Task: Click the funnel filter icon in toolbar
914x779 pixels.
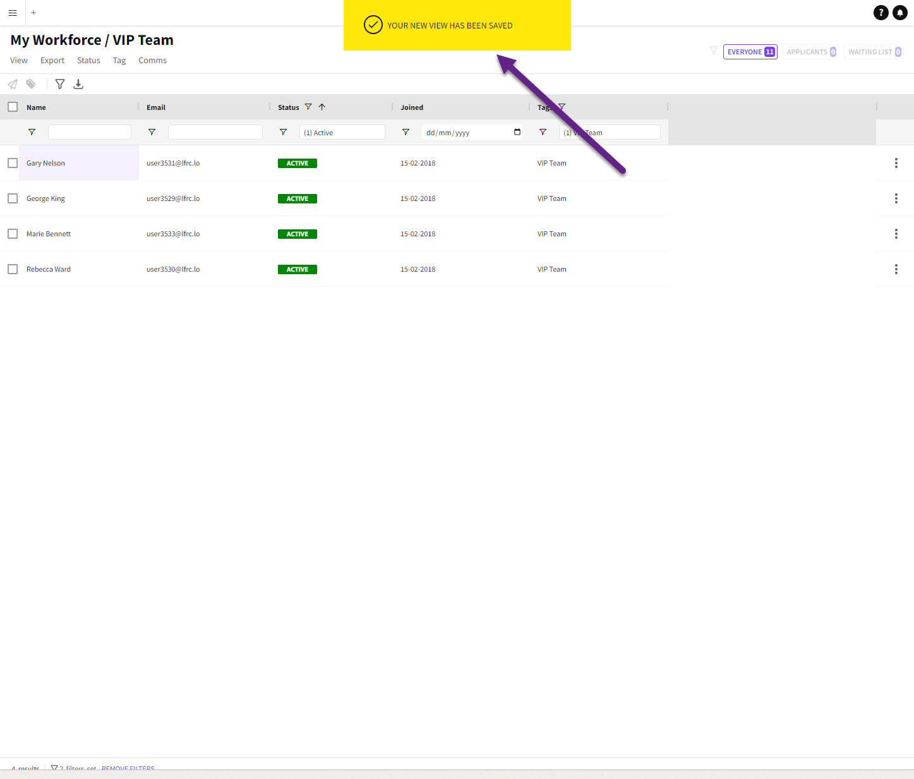Action: 60,84
